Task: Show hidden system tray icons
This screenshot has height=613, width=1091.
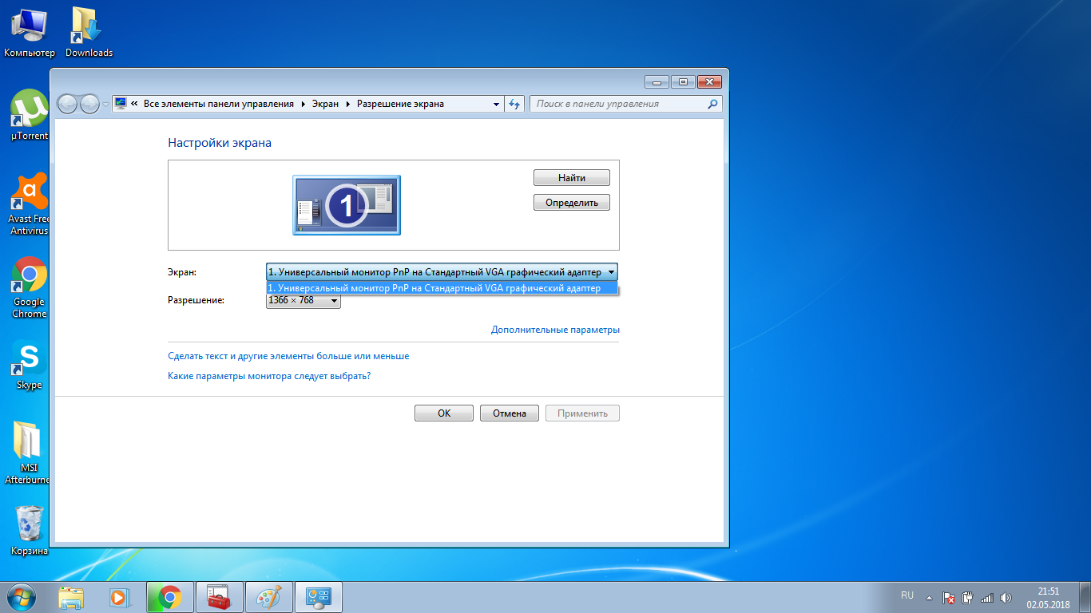Action: (x=929, y=597)
